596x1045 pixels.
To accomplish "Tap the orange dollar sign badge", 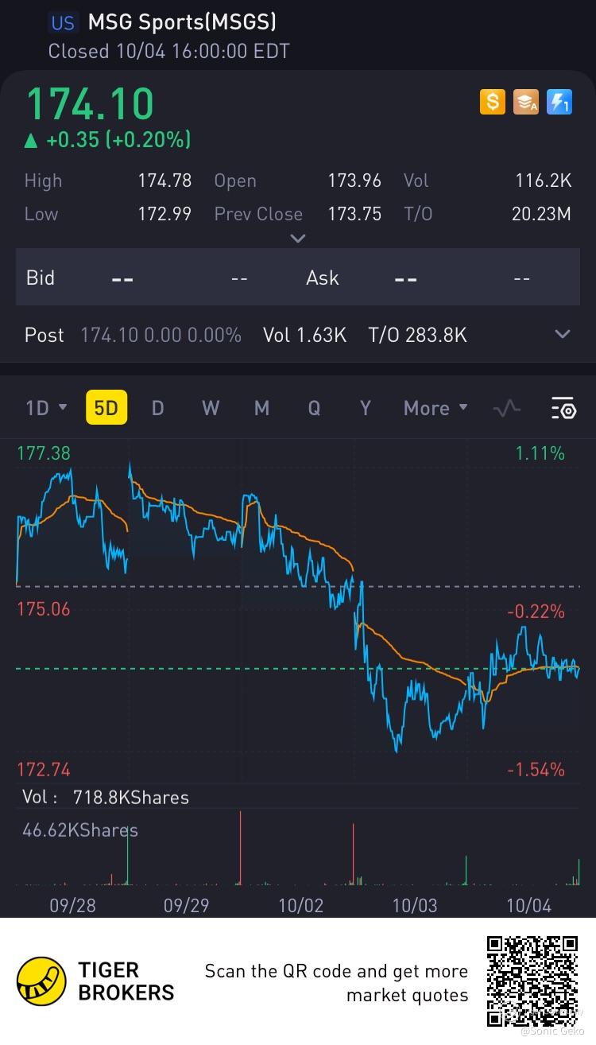I will pos(493,102).
